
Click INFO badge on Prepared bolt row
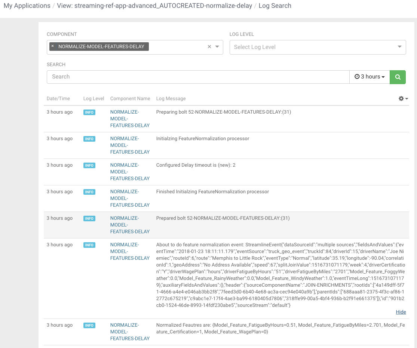point(89,218)
